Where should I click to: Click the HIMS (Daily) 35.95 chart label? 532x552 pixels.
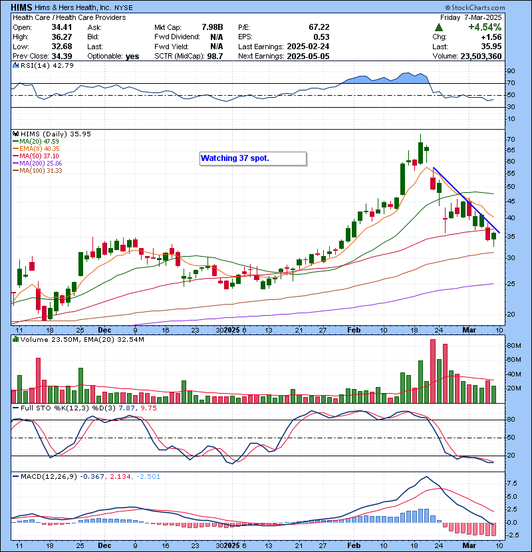click(56, 134)
